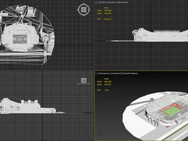188x141 pixels.
Task: Open the [+] menu of the Perspective viewport
Action: 97,73
